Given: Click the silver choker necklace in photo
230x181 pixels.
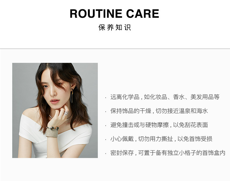Looking at the screenshot, I should click(x=60, y=117).
